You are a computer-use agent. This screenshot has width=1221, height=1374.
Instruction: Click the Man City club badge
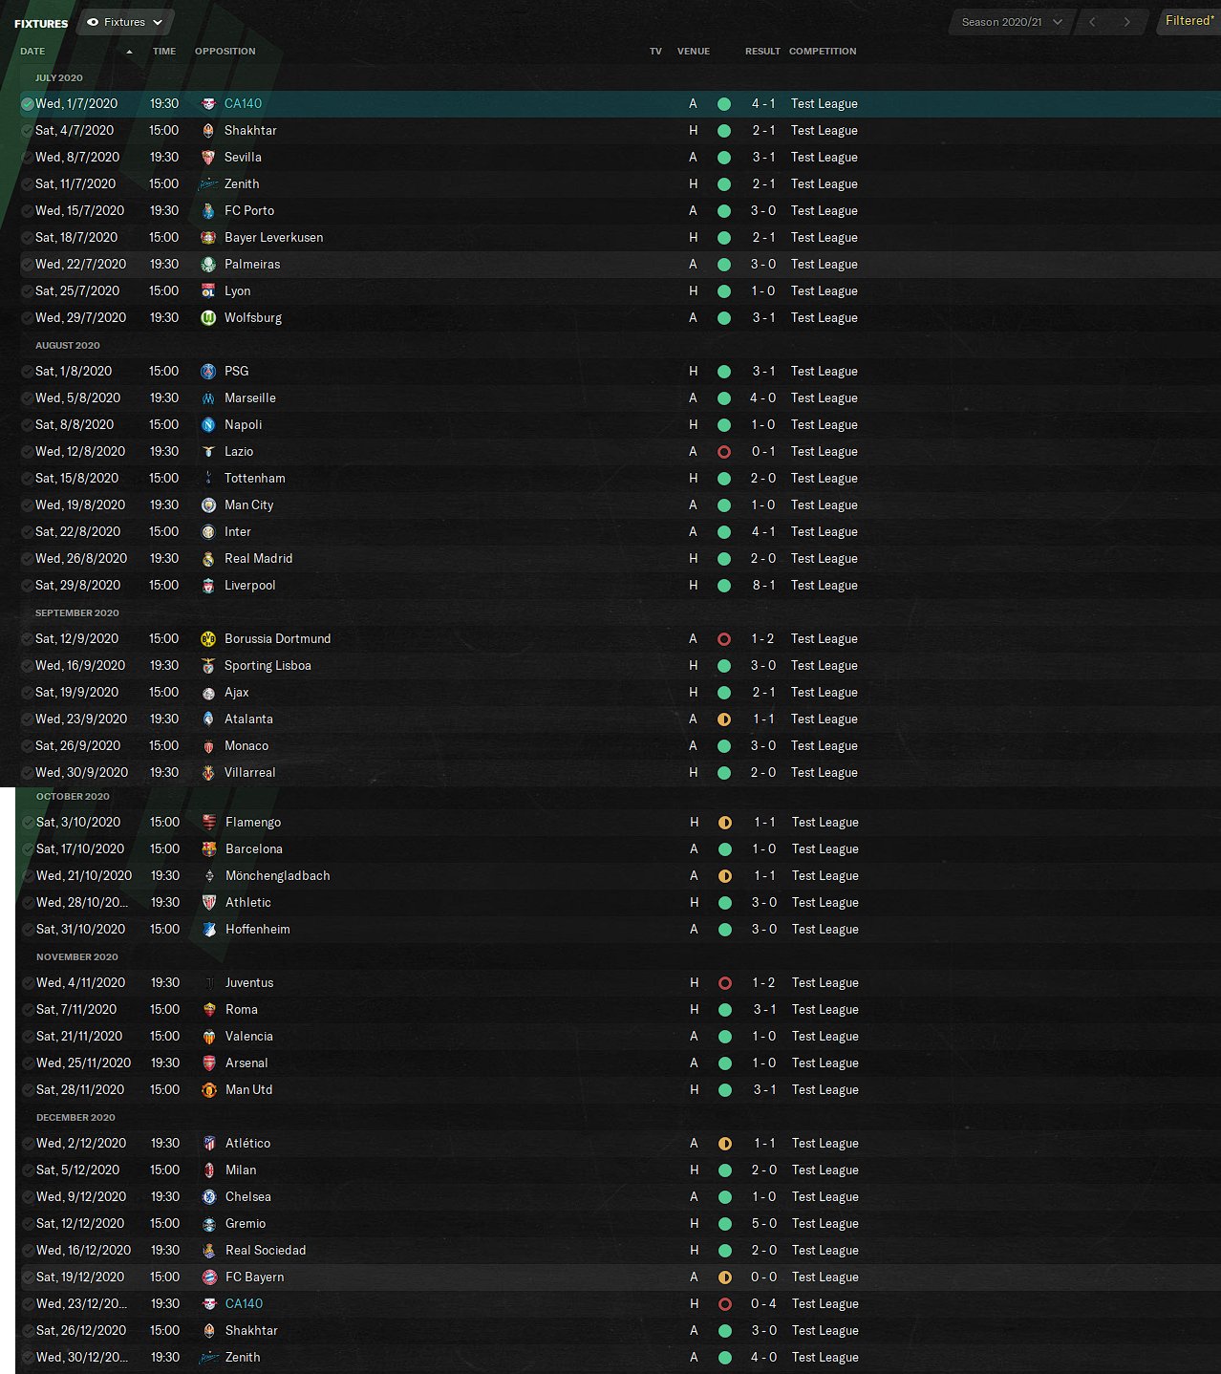[208, 505]
